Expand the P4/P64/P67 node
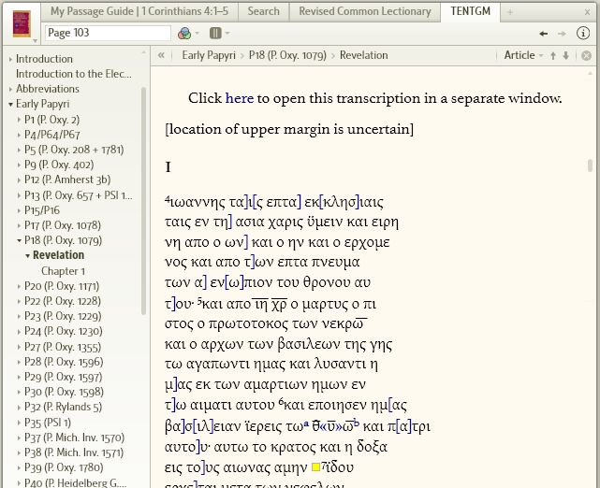600x488 pixels. [19, 135]
